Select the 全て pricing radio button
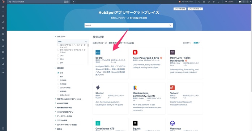Image resolution: width=252 pixels, height=131 pixels. [58, 73]
